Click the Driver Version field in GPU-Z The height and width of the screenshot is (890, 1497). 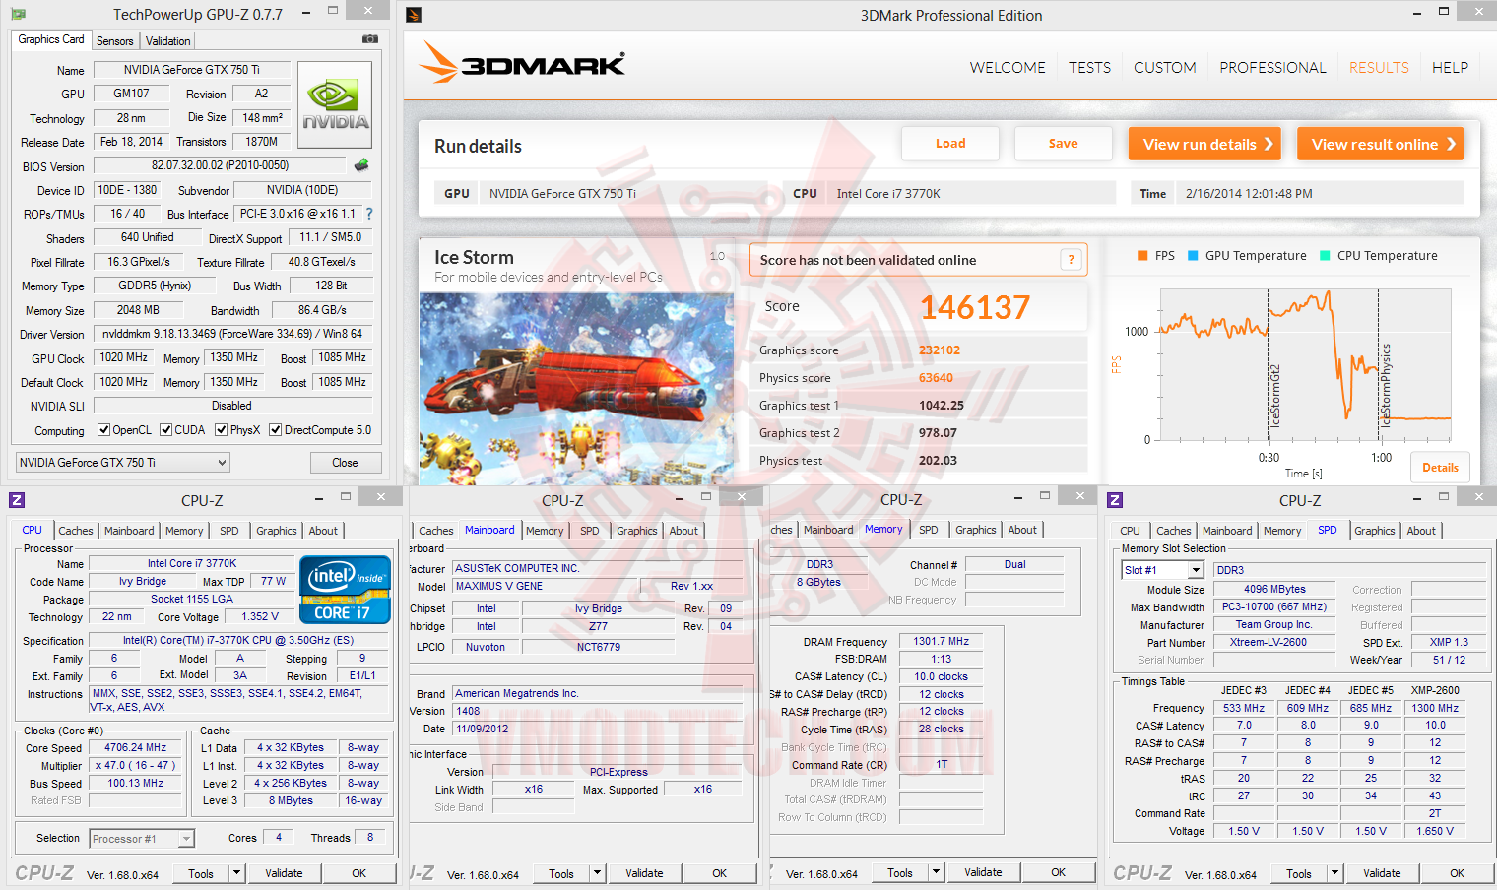pos(232,334)
